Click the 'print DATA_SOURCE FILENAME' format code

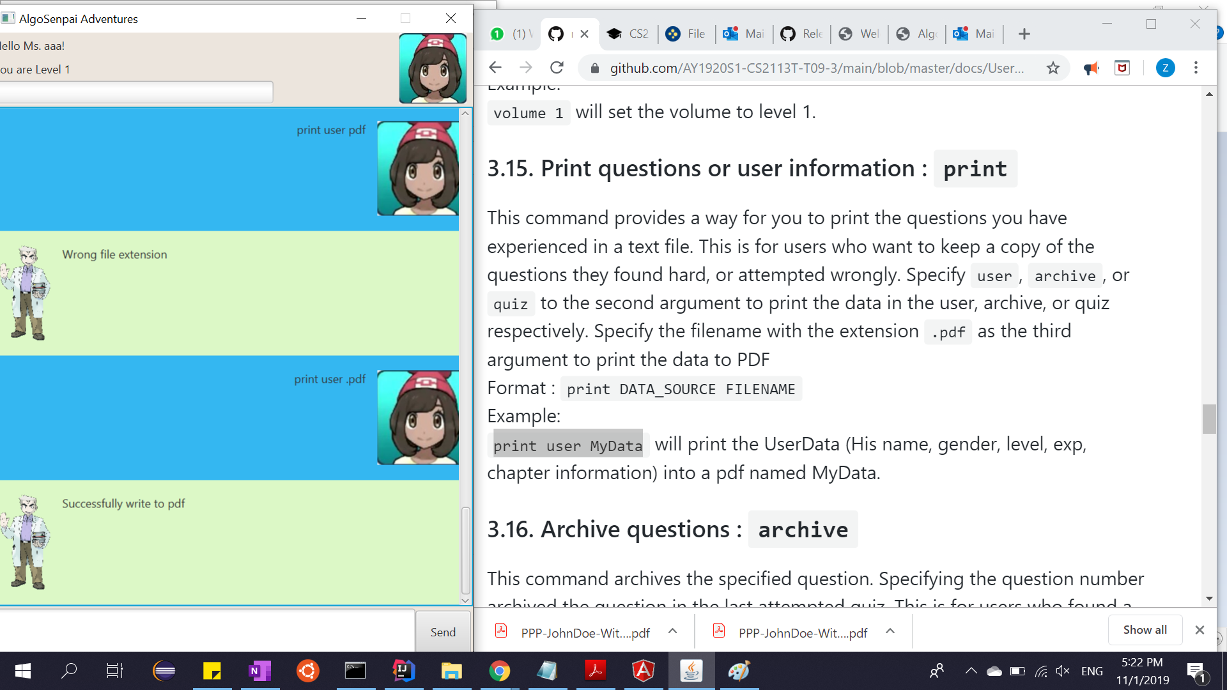click(x=681, y=389)
